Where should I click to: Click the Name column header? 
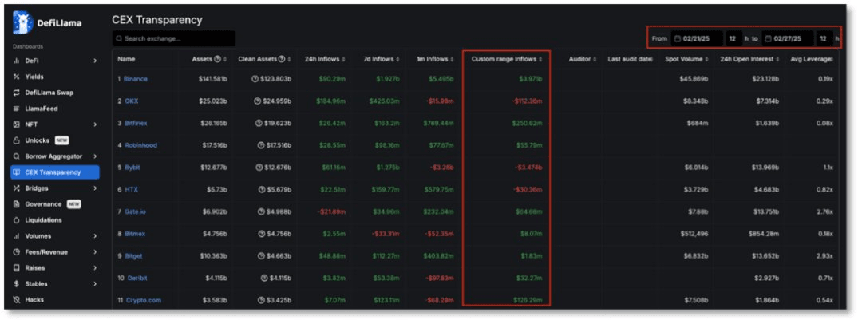(126, 59)
